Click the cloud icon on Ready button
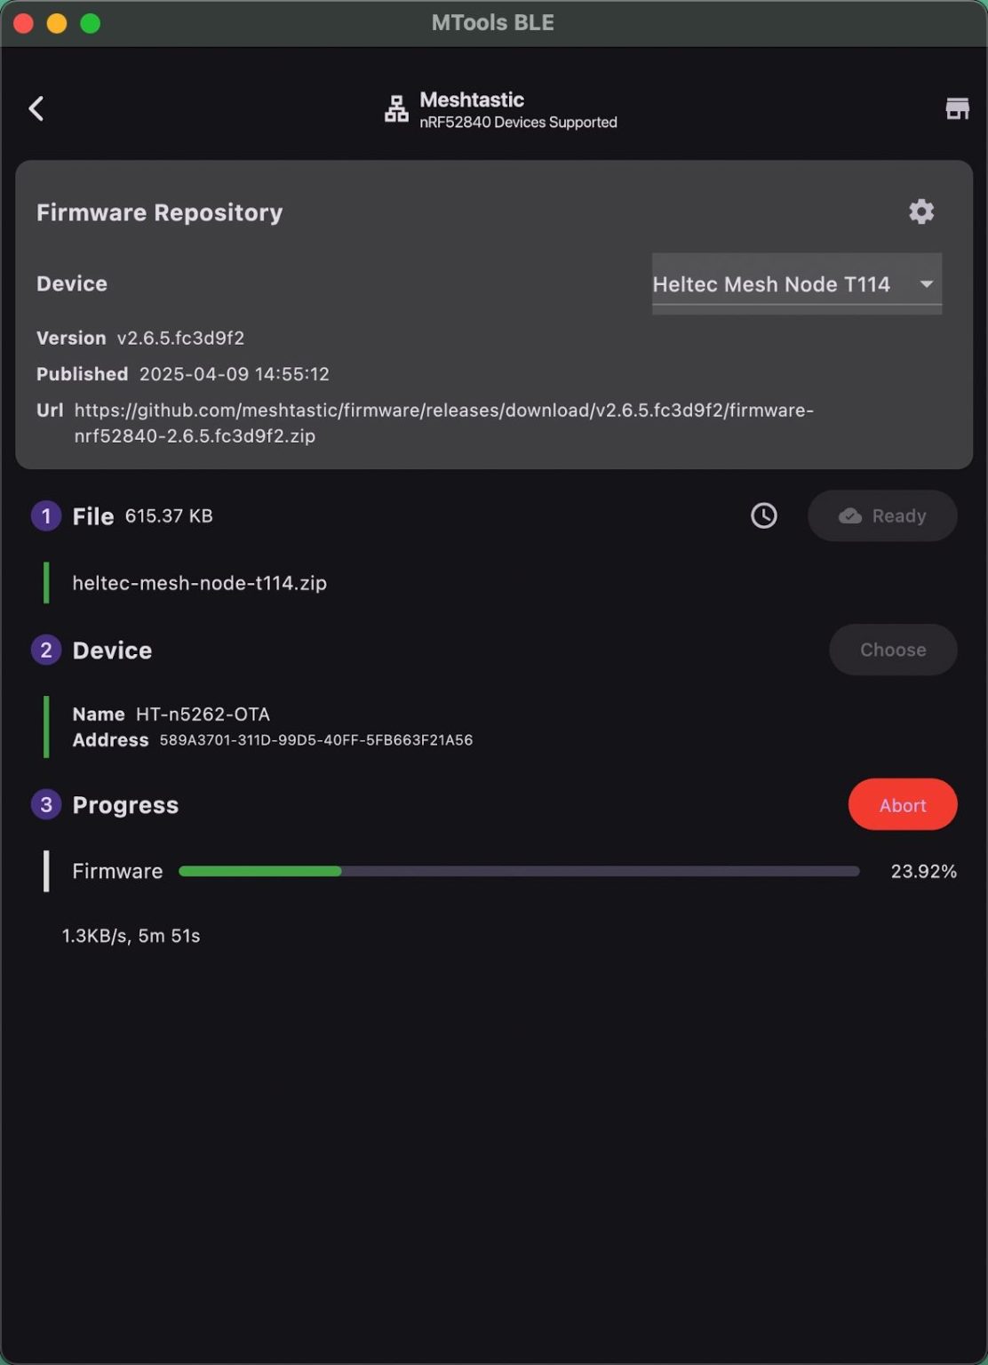This screenshot has height=1365, width=988. (x=849, y=515)
